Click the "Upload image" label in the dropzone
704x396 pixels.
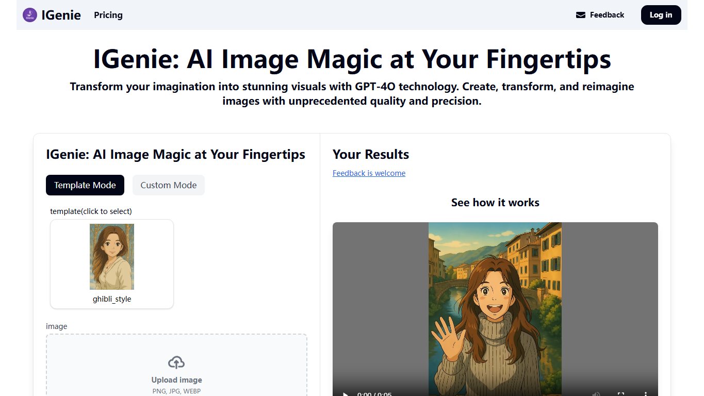point(176,380)
